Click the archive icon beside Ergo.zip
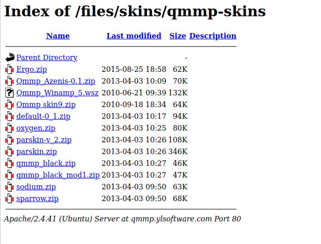This screenshot has width=321, height=244. click(10, 70)
